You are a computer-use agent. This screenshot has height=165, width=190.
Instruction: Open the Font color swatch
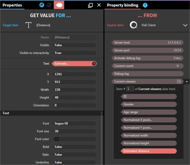point(57,139)
